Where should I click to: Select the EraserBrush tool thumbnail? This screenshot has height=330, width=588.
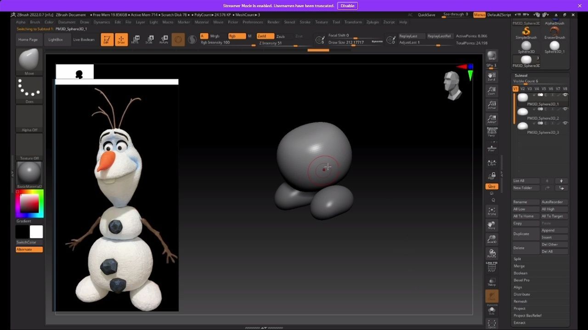[x=554, y=33]
